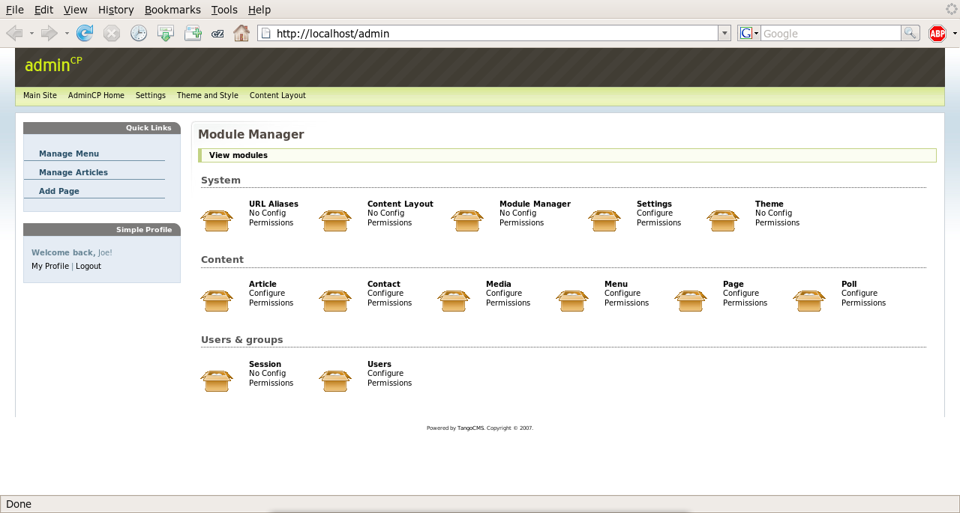
Task: Click the Session module box icon
Action: coord(217,380)
